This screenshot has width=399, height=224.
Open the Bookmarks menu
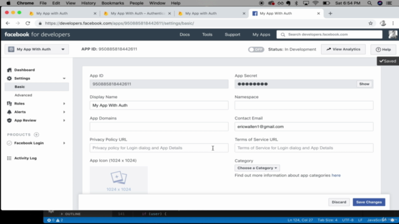tap(113, 3)
